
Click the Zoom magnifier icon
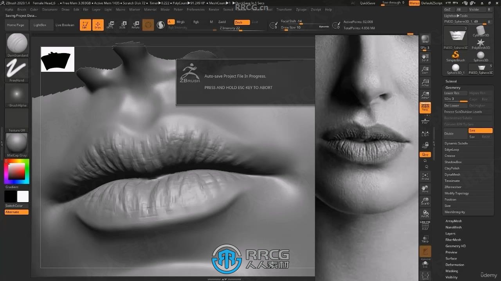[x=425, y=70]
